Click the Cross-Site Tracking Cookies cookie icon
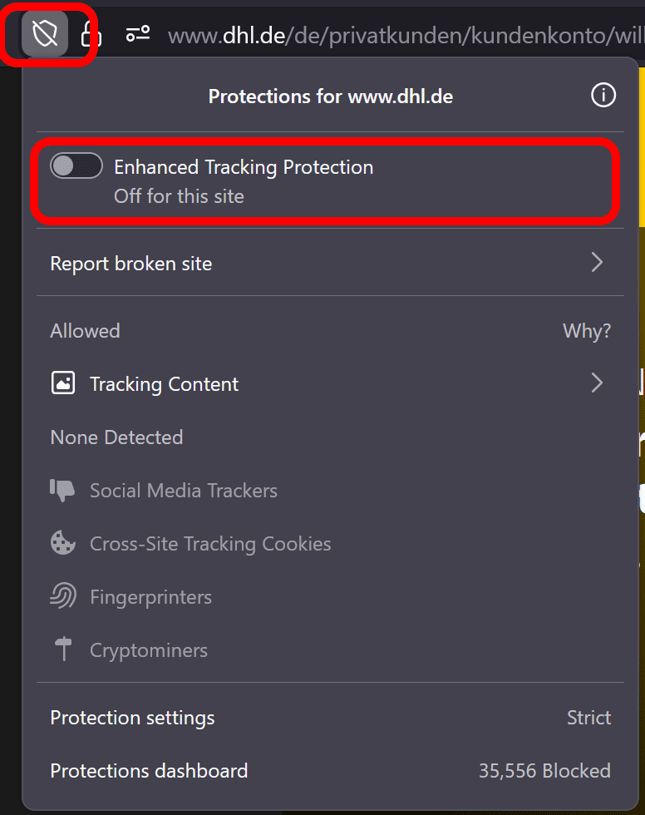This screenshot has width=645, height=815. (63, 544)
